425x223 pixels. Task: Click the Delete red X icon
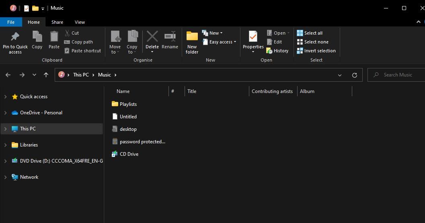click(x=152, y=37)
